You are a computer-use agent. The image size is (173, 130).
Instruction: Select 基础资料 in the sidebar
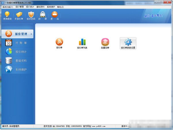(18, 61)
